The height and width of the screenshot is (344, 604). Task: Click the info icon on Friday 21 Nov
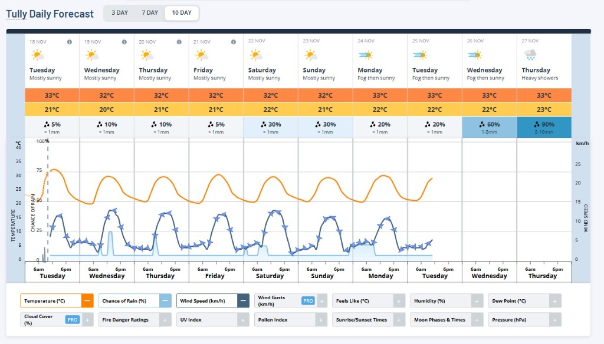coord(234,42)
